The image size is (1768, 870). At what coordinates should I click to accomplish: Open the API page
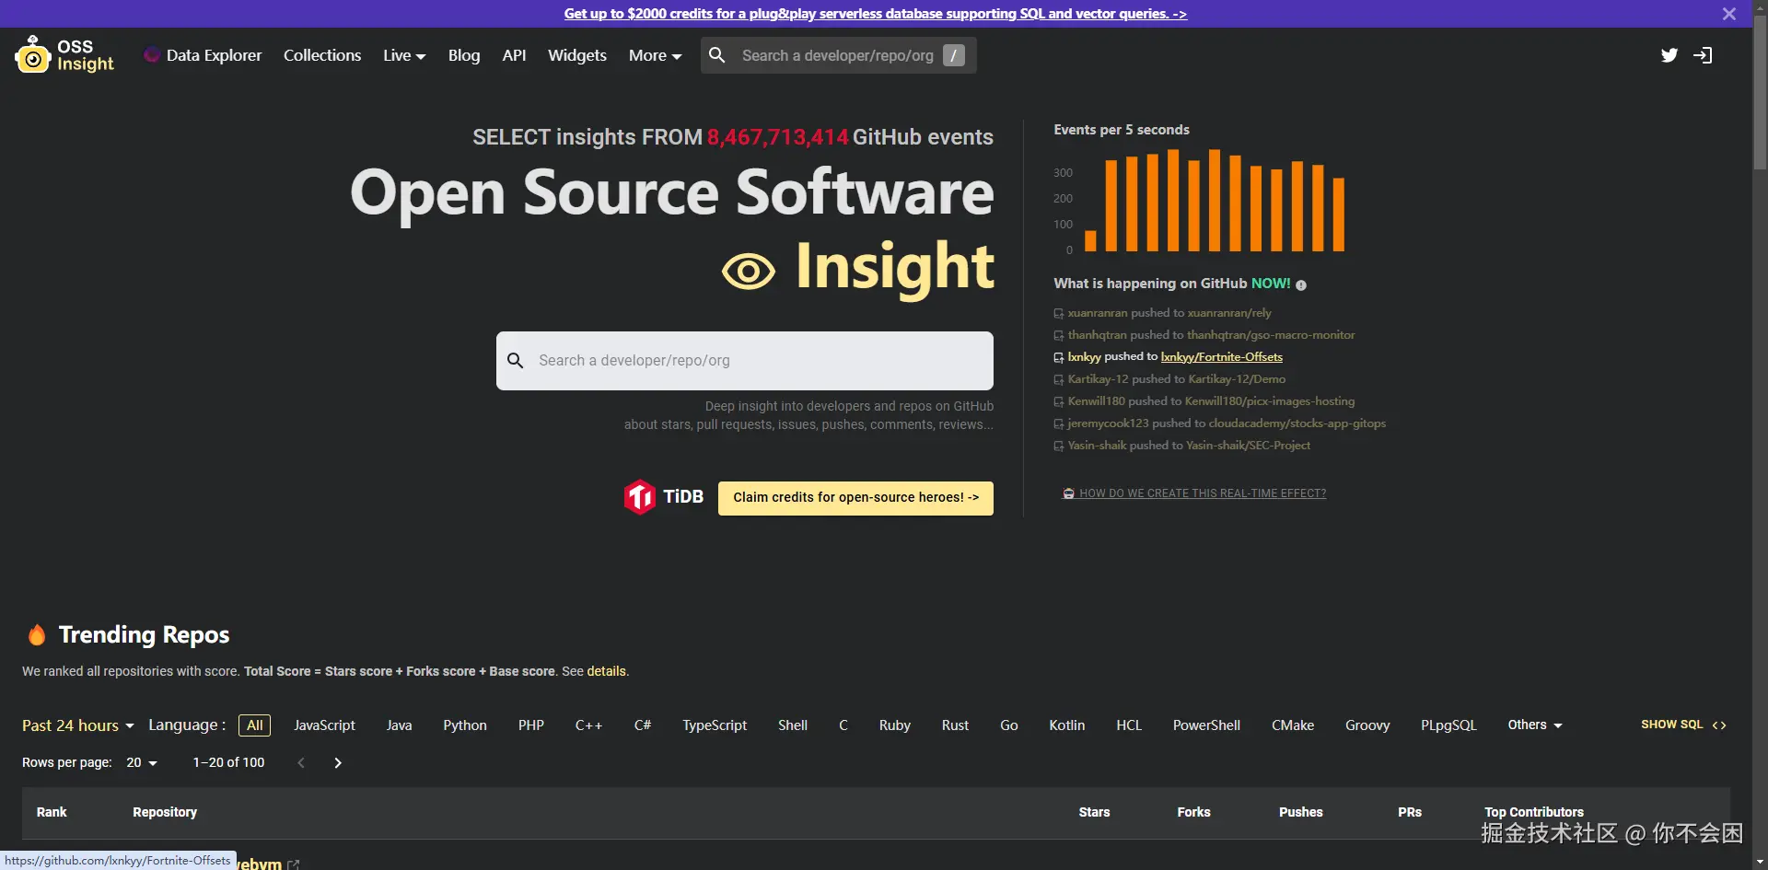pos(514,55)
